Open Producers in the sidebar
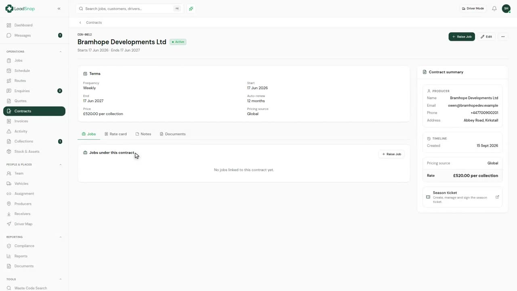Screen dimensions: 517x291 34,204
